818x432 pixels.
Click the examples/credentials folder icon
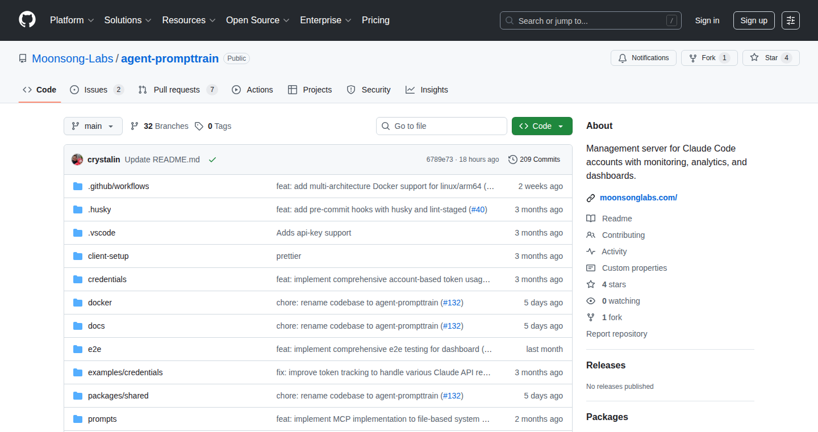(x=78, y=372)
